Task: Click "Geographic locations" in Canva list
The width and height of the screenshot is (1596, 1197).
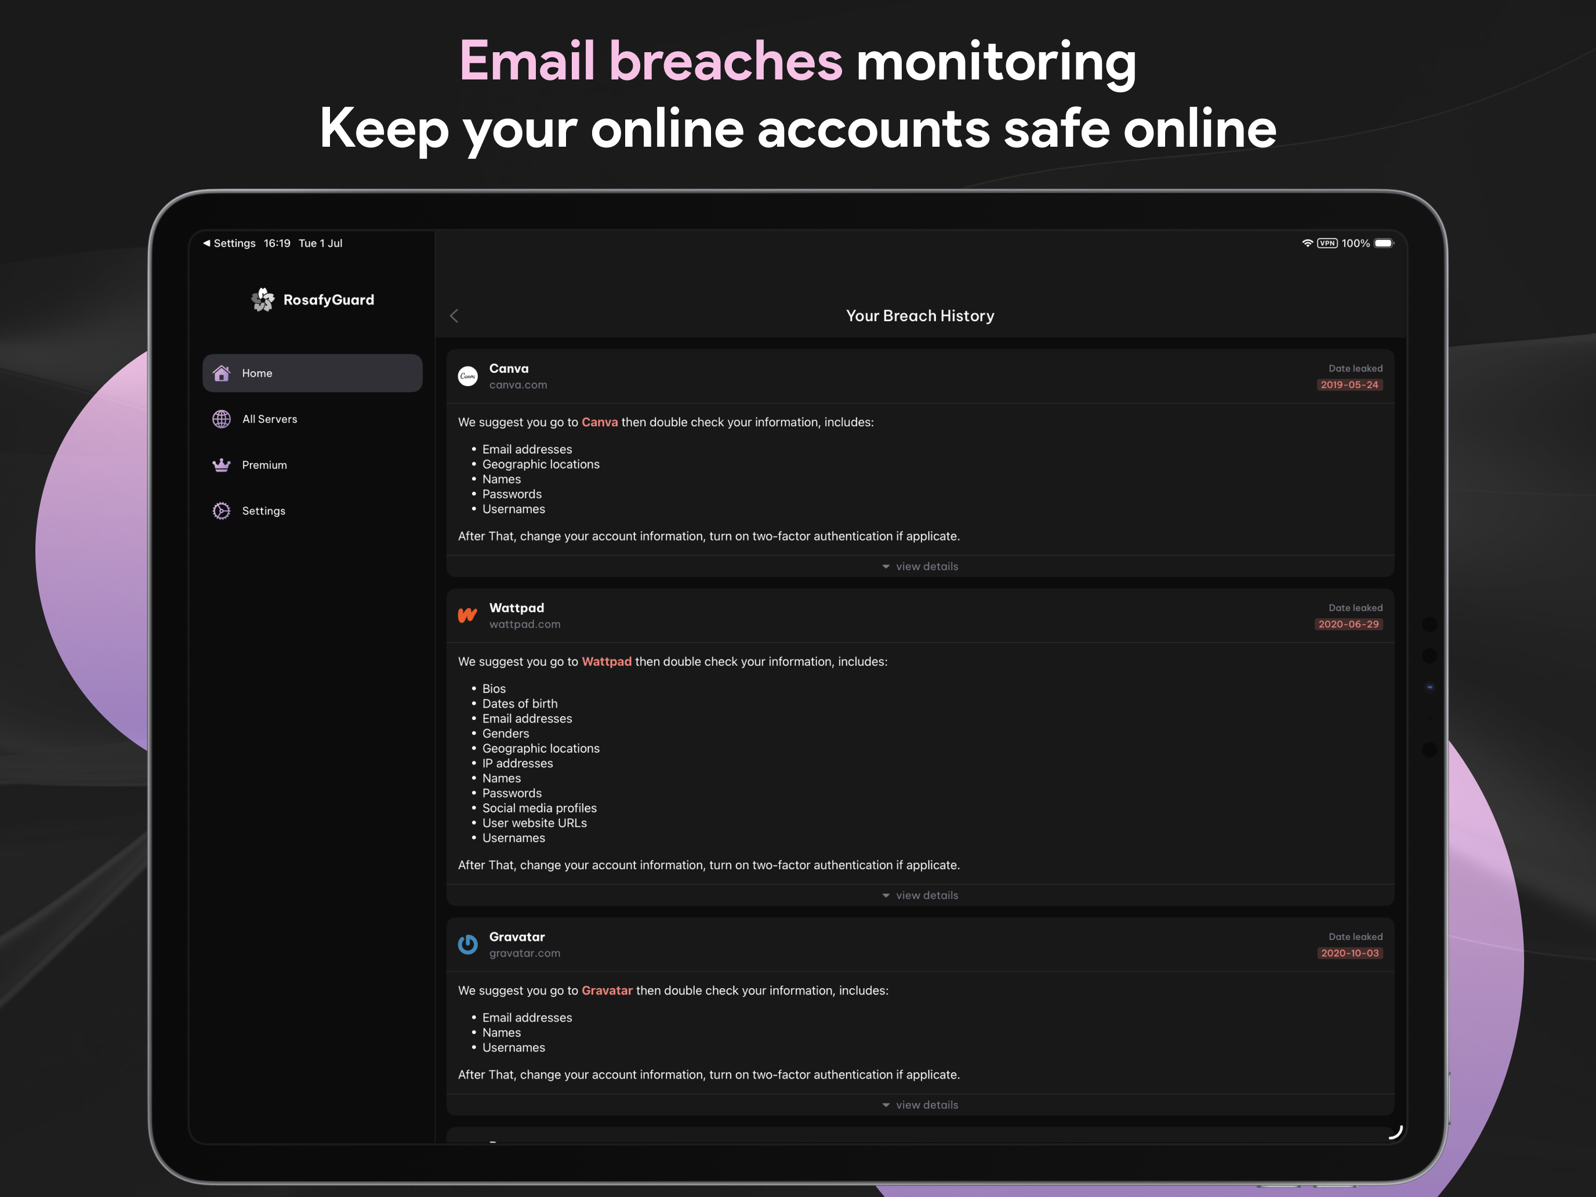Action: pos(541,465)
